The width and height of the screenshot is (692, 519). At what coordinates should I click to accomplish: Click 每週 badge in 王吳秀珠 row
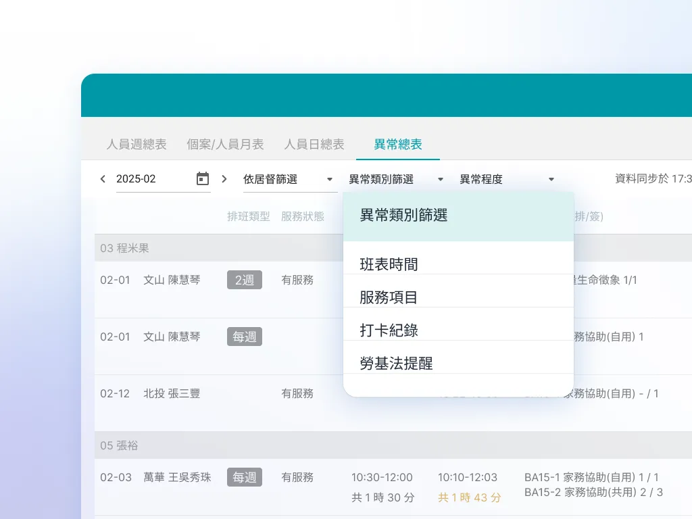[245, 477]
